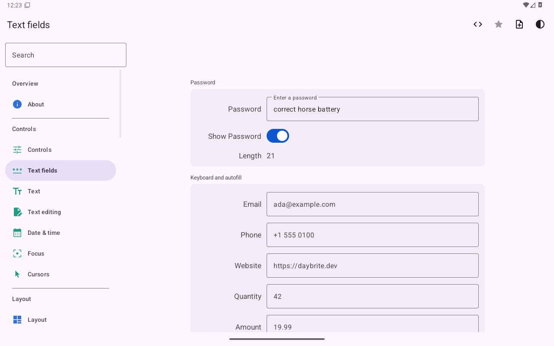554x346 pixels.
Task: Click the Show Password label
Action: click(235, 136)
